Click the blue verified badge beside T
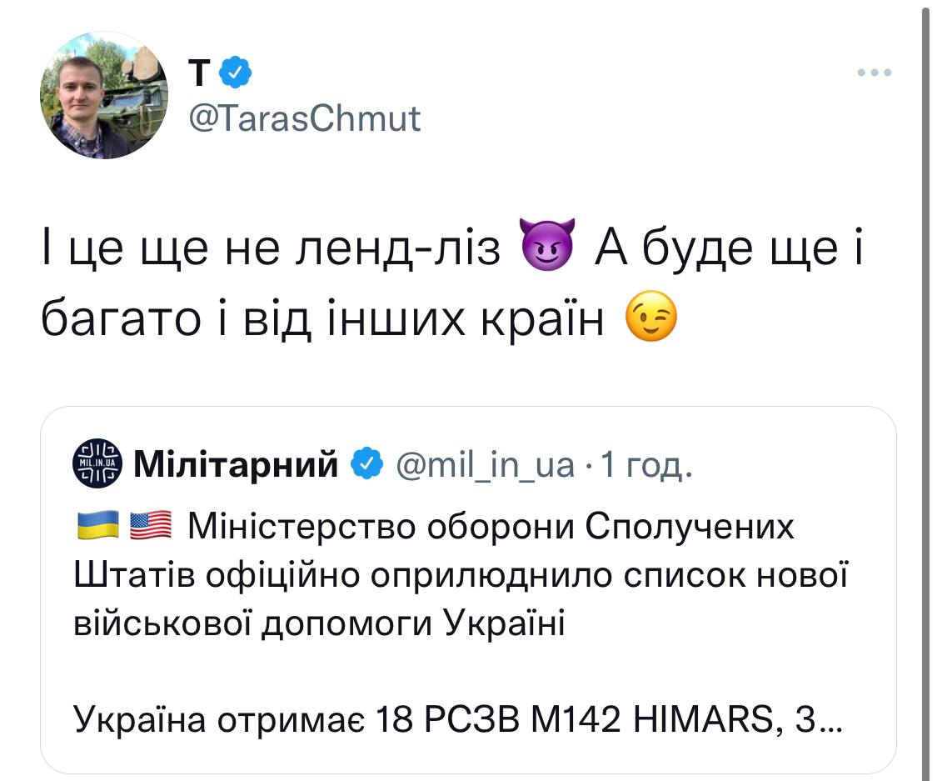 coord(236,74)
